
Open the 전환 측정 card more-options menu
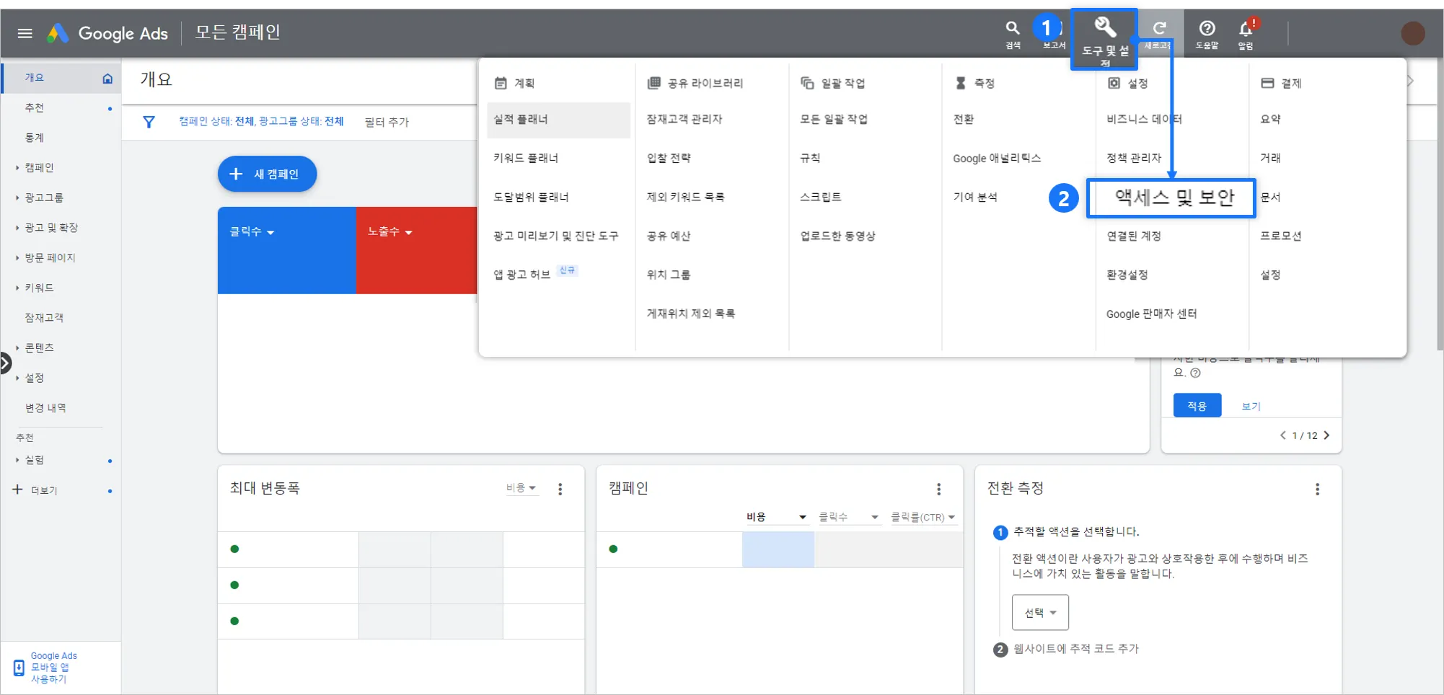(x=1317, y=489)
